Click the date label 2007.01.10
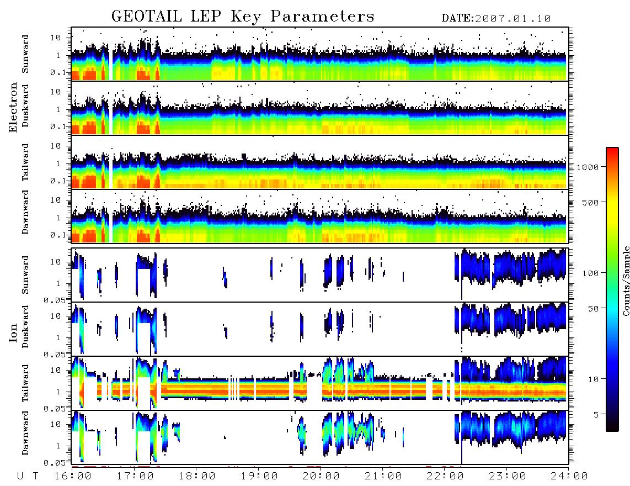 pos(512,19)
